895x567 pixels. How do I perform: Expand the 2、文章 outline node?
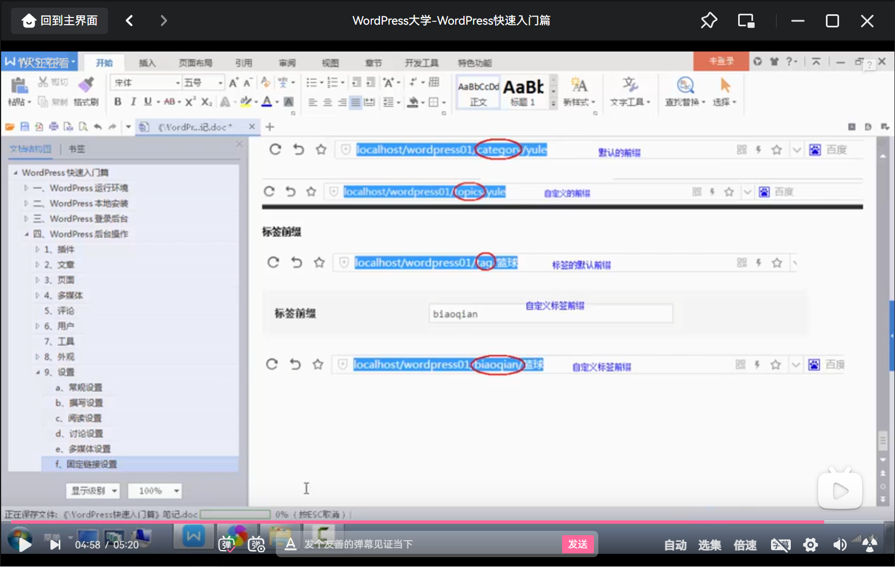(x=37, y=265)
